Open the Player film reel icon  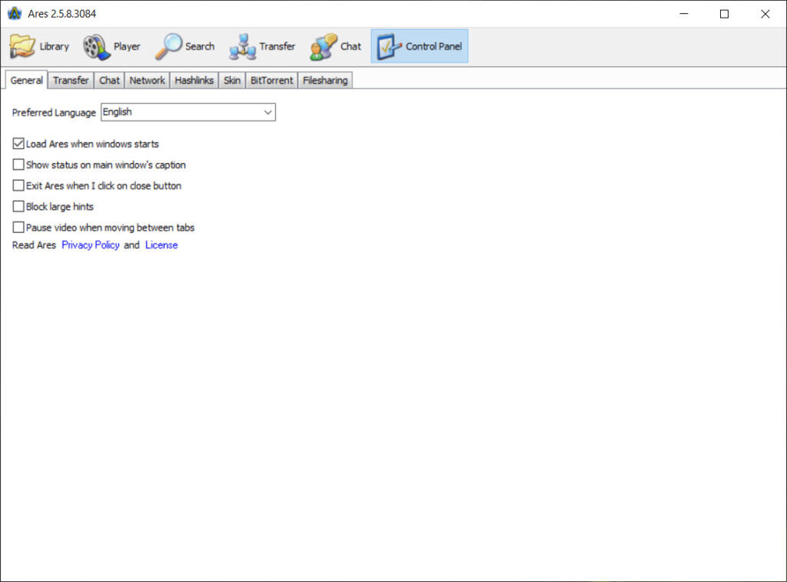click(x=96, y=47)
